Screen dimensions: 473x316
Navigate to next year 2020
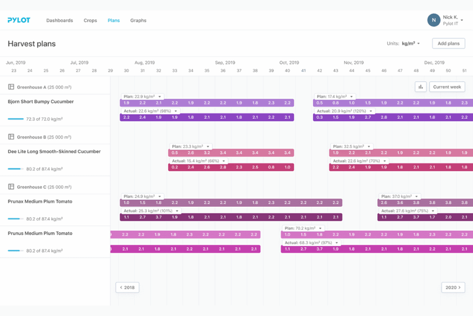(453, 287)
